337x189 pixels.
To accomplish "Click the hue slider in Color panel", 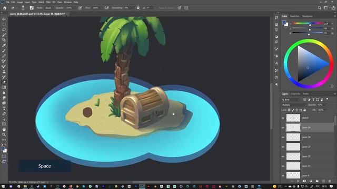I will click(308, 23).
